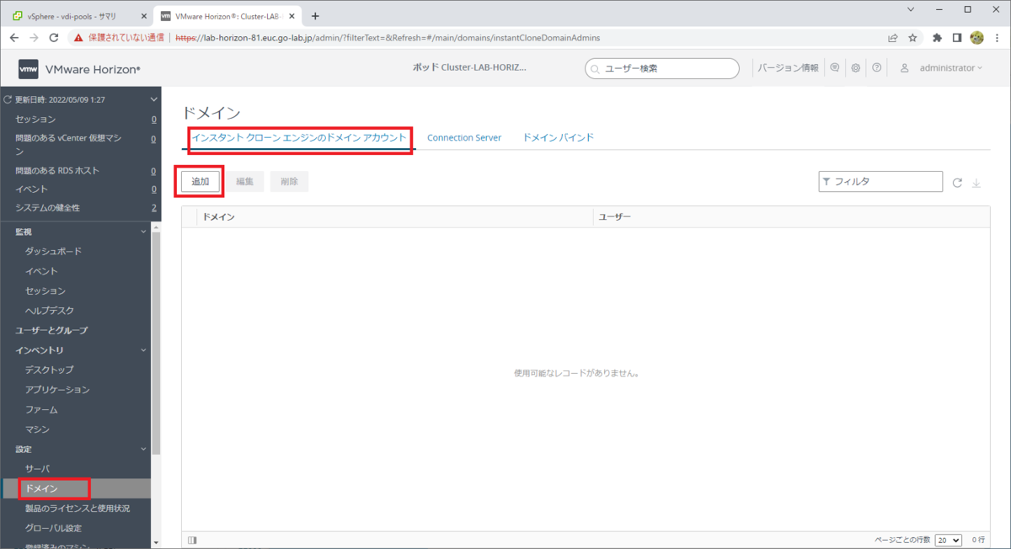Click the VMware Horizon logo icon
The height and width of the screenshot is (549, 1011).
pyautogui.click(x=28, y=69)
